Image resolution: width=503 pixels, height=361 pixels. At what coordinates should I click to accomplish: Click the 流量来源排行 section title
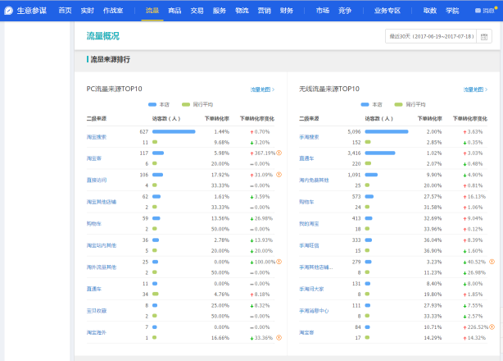tap(110, 59)
